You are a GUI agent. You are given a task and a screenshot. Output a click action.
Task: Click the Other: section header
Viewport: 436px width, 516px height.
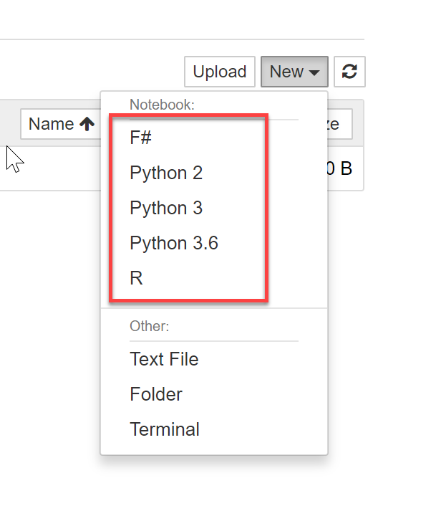point(149,326)
